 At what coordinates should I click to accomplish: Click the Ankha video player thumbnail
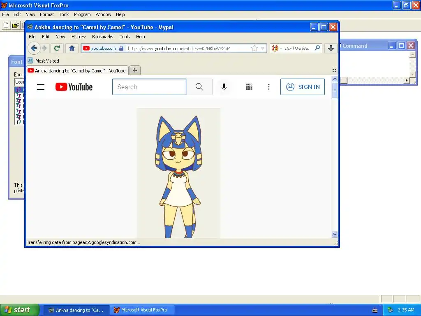tap(178, 173)
